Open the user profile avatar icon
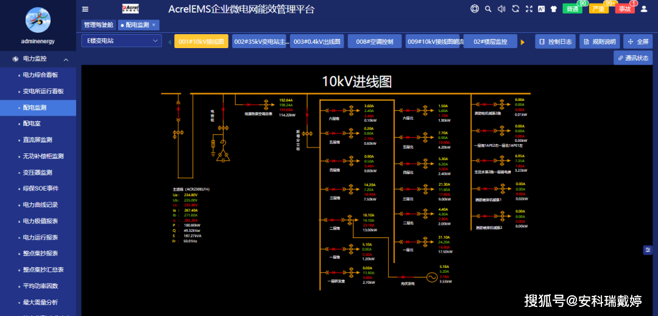This screenshot has width=658, height=316. coord(644,9)
